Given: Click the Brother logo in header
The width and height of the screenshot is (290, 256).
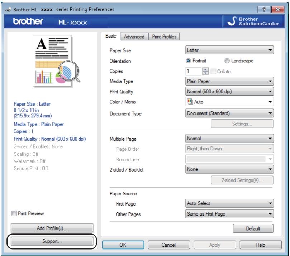Looking at the screenshot, I should (x=28, y=21).
